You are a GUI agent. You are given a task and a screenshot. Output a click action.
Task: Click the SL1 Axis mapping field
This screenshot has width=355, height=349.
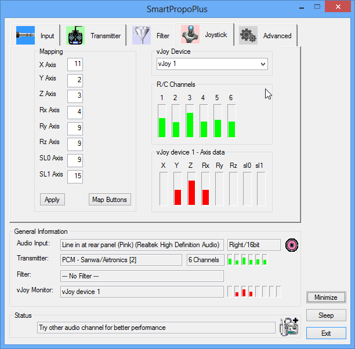tap(75, 177)
